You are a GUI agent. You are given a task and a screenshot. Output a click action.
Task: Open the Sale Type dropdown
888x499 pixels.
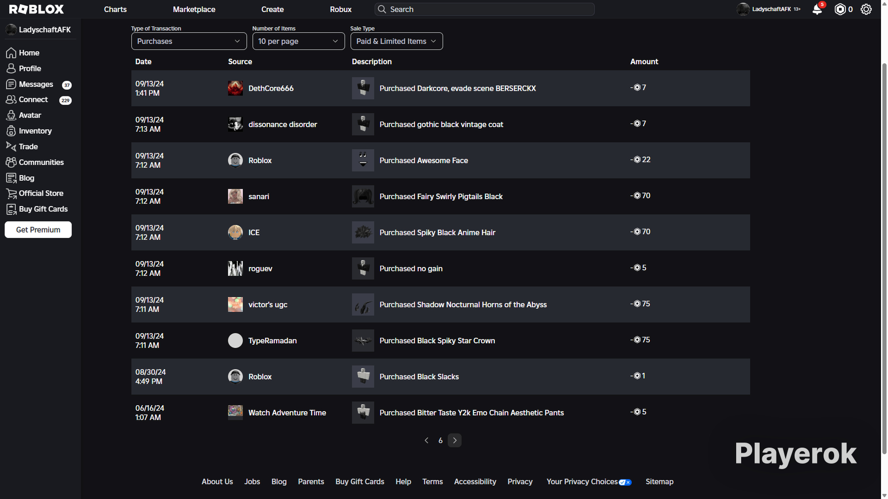tap(397, 41)
